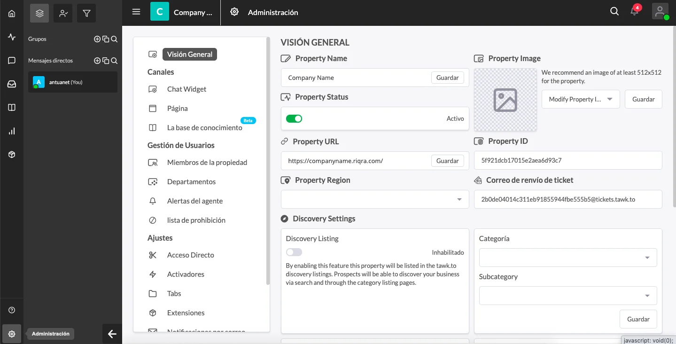Select Visión General in settings menu
This screenshot has width=676, height=344.
[x=190, y=55]
